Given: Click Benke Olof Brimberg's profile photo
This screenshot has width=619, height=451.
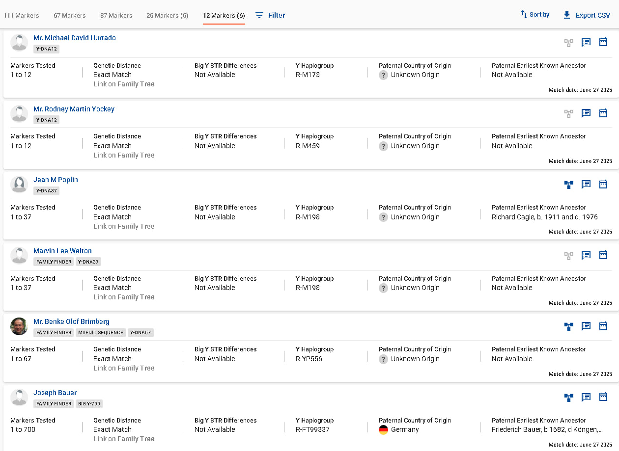Looking at the screenshot, I should point(19,326).
